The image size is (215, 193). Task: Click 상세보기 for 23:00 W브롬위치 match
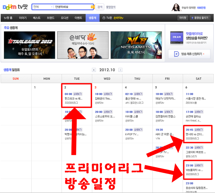(x=199, y=165)
